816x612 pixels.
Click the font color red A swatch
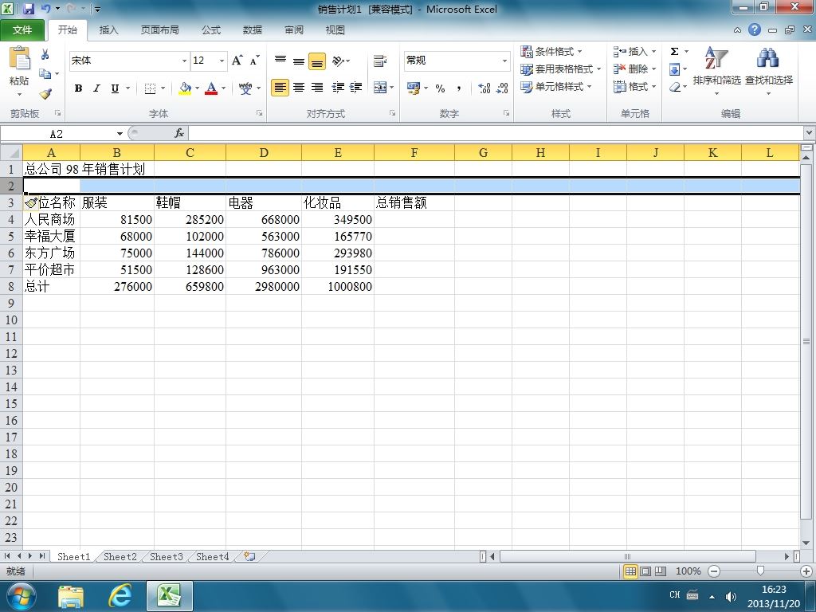pyautogui.click(x=210, y=88)
